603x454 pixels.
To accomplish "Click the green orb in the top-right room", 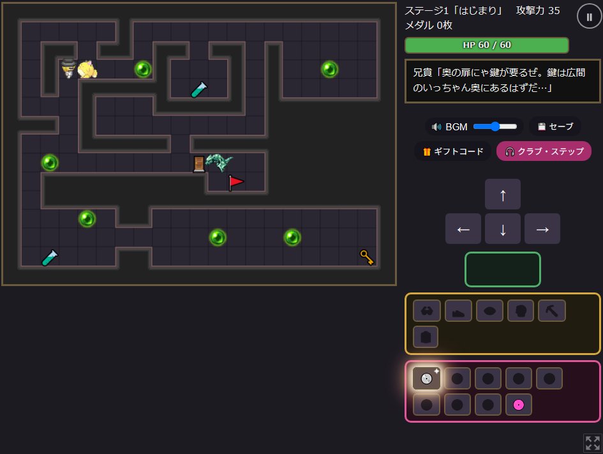I will [329, 69].
